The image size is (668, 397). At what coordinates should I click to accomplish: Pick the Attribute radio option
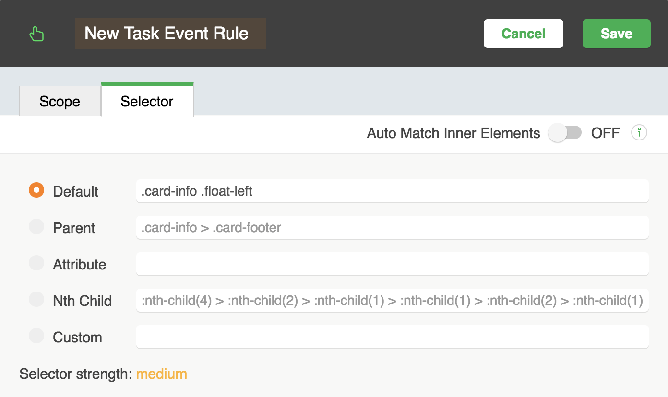point(36,263)
